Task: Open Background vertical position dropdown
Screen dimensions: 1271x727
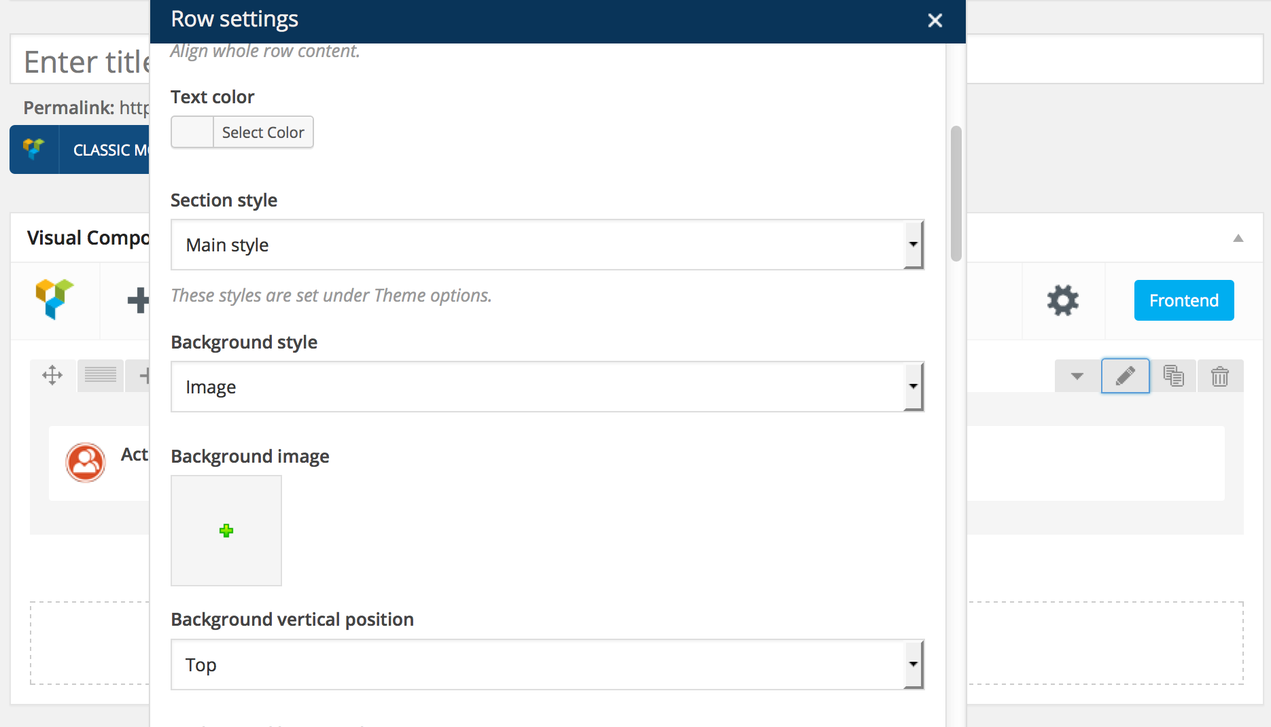Action: pyautogui.click(x=546, y=664)
